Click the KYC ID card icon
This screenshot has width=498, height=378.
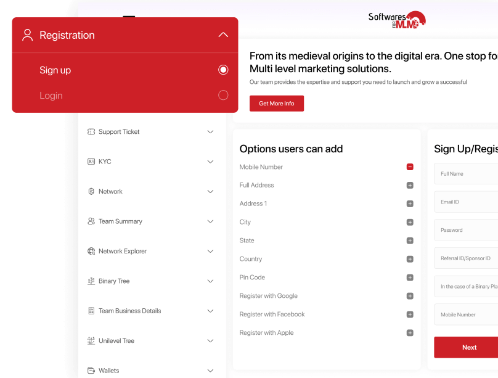[x=91, y=162]
